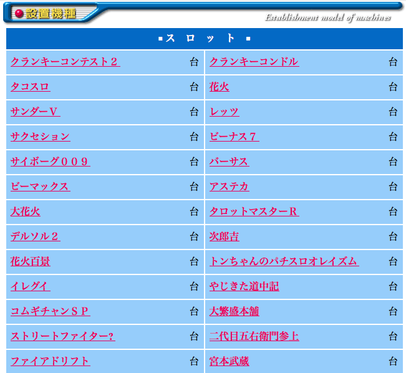This screenshot has width=406, height=373.
Task: Click the サクセション link
Action: 41,137
